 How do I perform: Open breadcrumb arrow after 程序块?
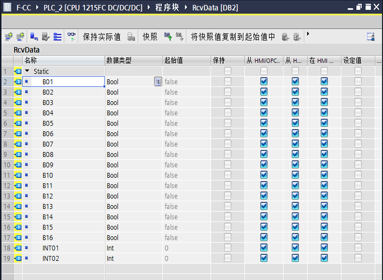tap(186, 7)
